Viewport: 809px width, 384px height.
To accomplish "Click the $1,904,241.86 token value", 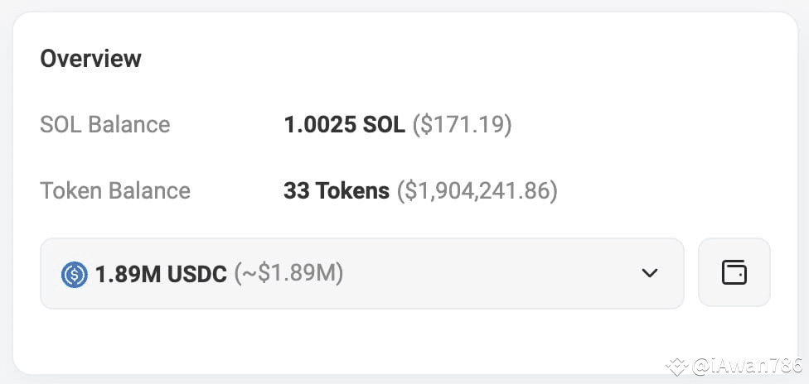I will pyautogui.click(x=477, y=190).
